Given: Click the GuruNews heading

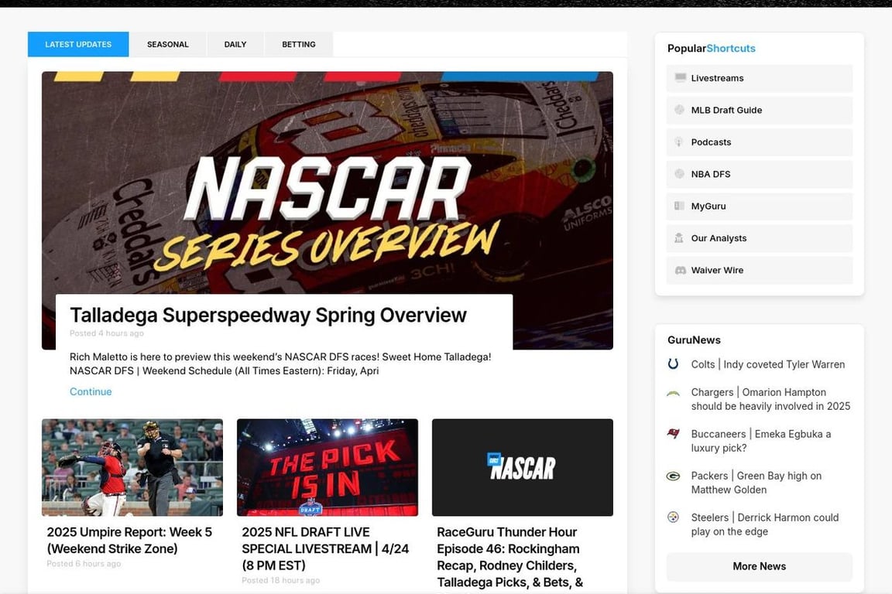Looking at the screenshot, I should click(x=694, y=340).
